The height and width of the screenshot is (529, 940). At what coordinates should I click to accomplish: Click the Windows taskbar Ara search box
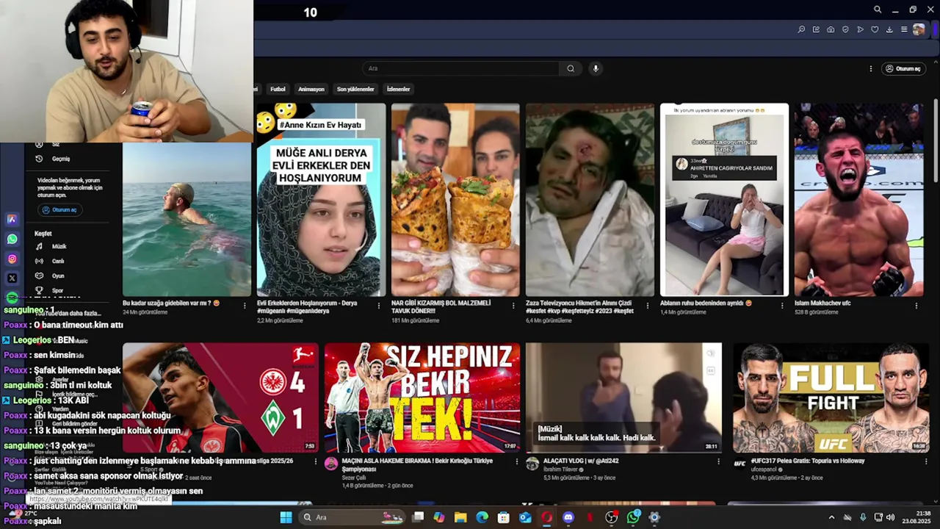tap(351, 517)
